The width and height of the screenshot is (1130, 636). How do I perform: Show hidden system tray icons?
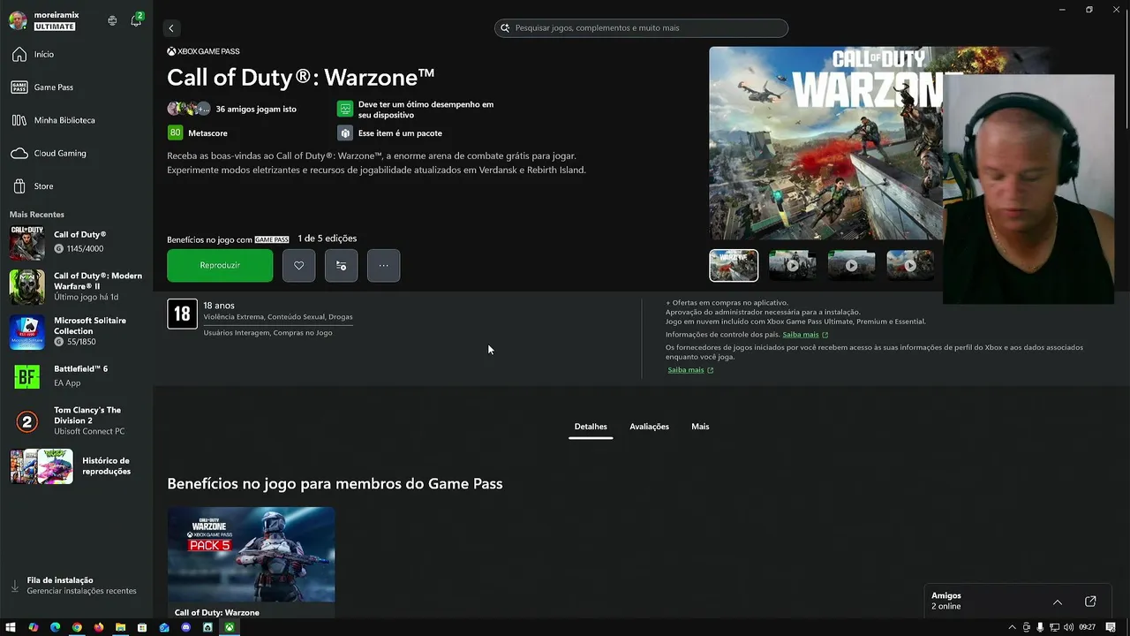click(1012, 627)
